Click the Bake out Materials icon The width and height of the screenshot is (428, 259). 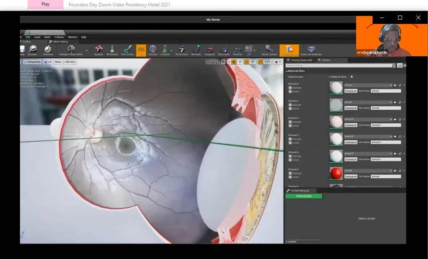(311, 51)
